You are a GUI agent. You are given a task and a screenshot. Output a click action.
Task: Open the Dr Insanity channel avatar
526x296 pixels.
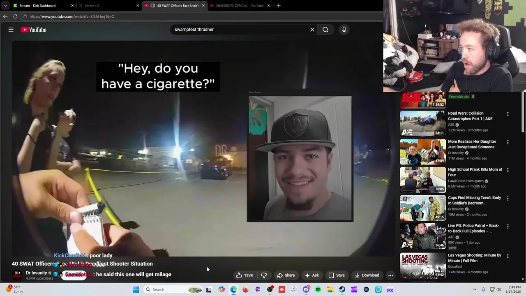(17, 275)
